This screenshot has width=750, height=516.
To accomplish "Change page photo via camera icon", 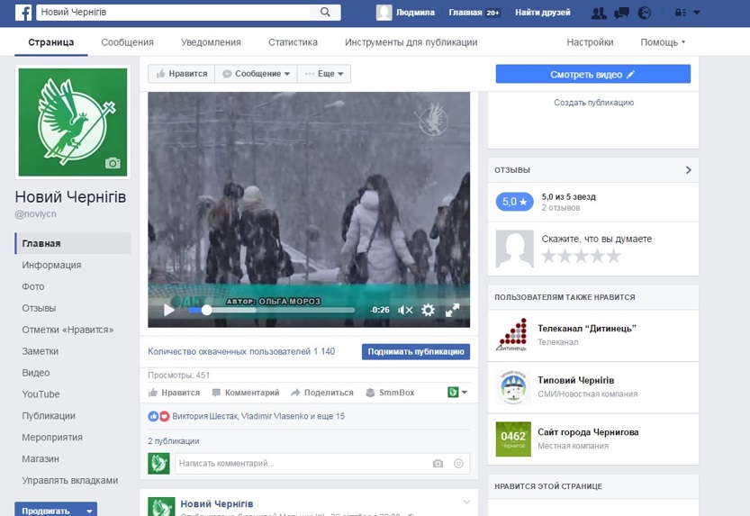I will pyautogui.click(x=113, y=163).
